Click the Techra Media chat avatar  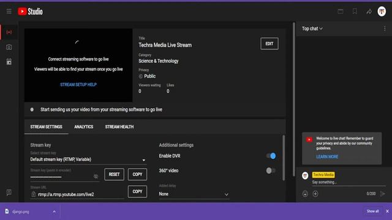(x=305, y=175)
